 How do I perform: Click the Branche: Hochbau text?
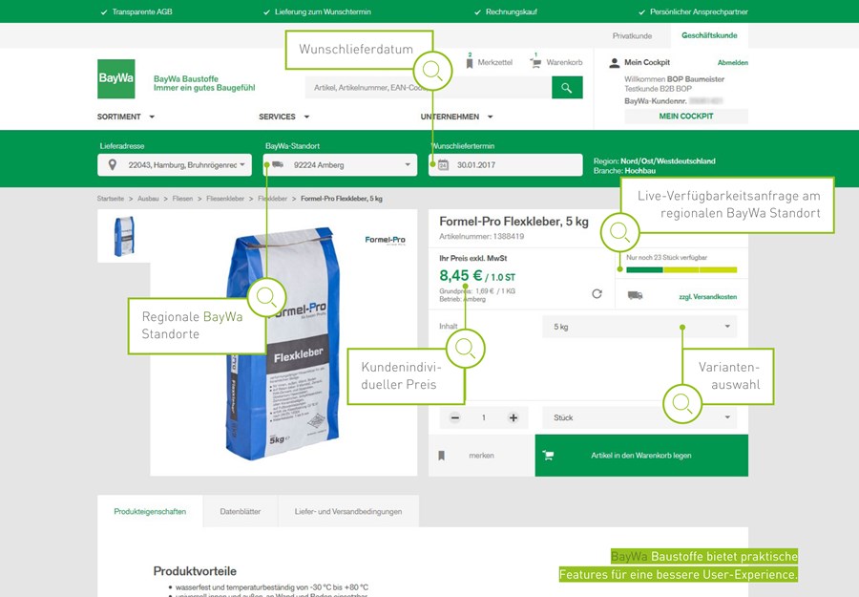click(624, 170)
